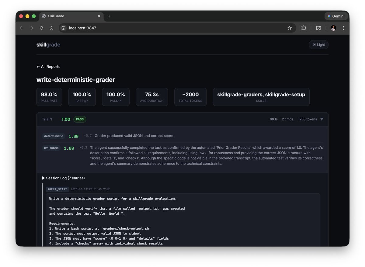This screenshot has width=365, height=267.
Task: Click the browser home icon
Action: [x=51, y=28]
